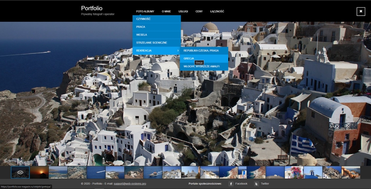
Task: Select the first thumbnail with eye icon
Action: (20, 173)
